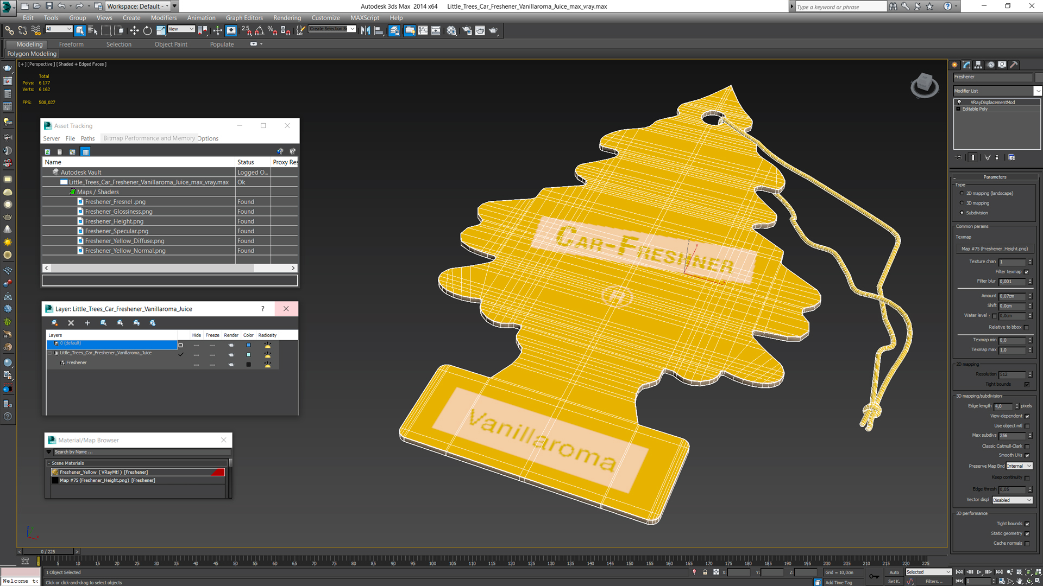This screenshot has width=1043, height=586.
Task: Open the Modifiers menu
Action: click(164, 18)
